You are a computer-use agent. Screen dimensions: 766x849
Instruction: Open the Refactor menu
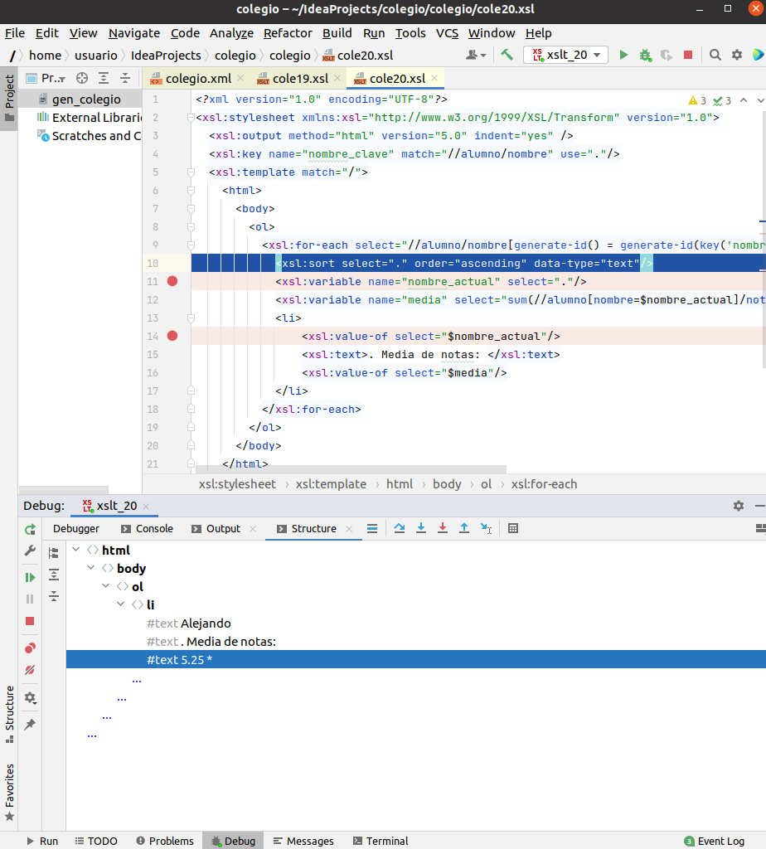pyautogui.click(x=288, y=33)
